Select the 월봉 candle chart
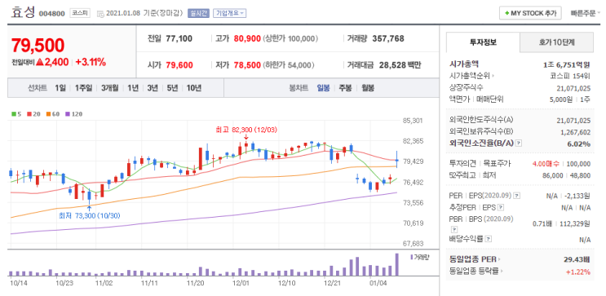 [368, 88]
